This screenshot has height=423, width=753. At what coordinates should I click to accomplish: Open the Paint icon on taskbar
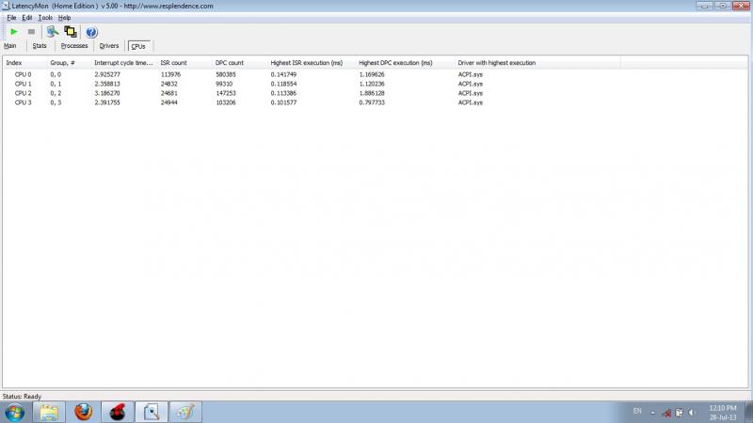[x=186, y=412]
